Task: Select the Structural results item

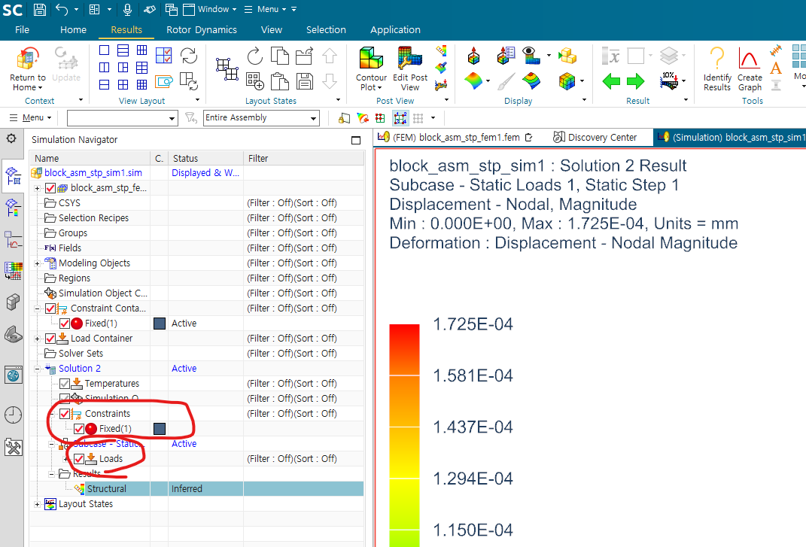Action: pyautogui.click(x=106, y=489)
